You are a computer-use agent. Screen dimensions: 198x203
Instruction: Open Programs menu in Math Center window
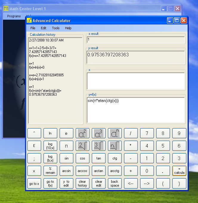(14, 16)
